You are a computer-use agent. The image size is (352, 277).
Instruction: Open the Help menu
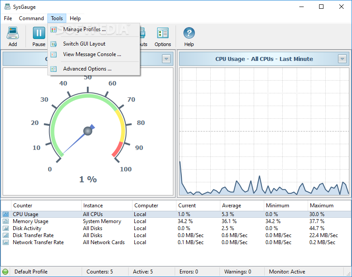[x=75, y=18]
